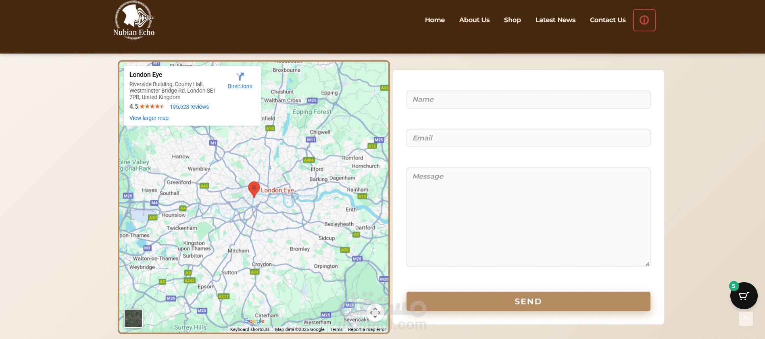Click the Croydon label on map

coord(262,265)
